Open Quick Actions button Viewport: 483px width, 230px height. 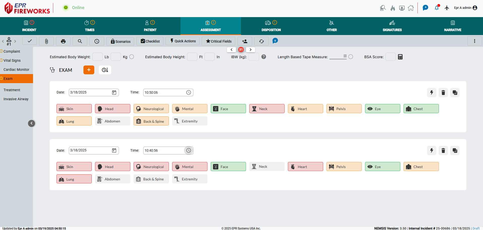[183, 41]
